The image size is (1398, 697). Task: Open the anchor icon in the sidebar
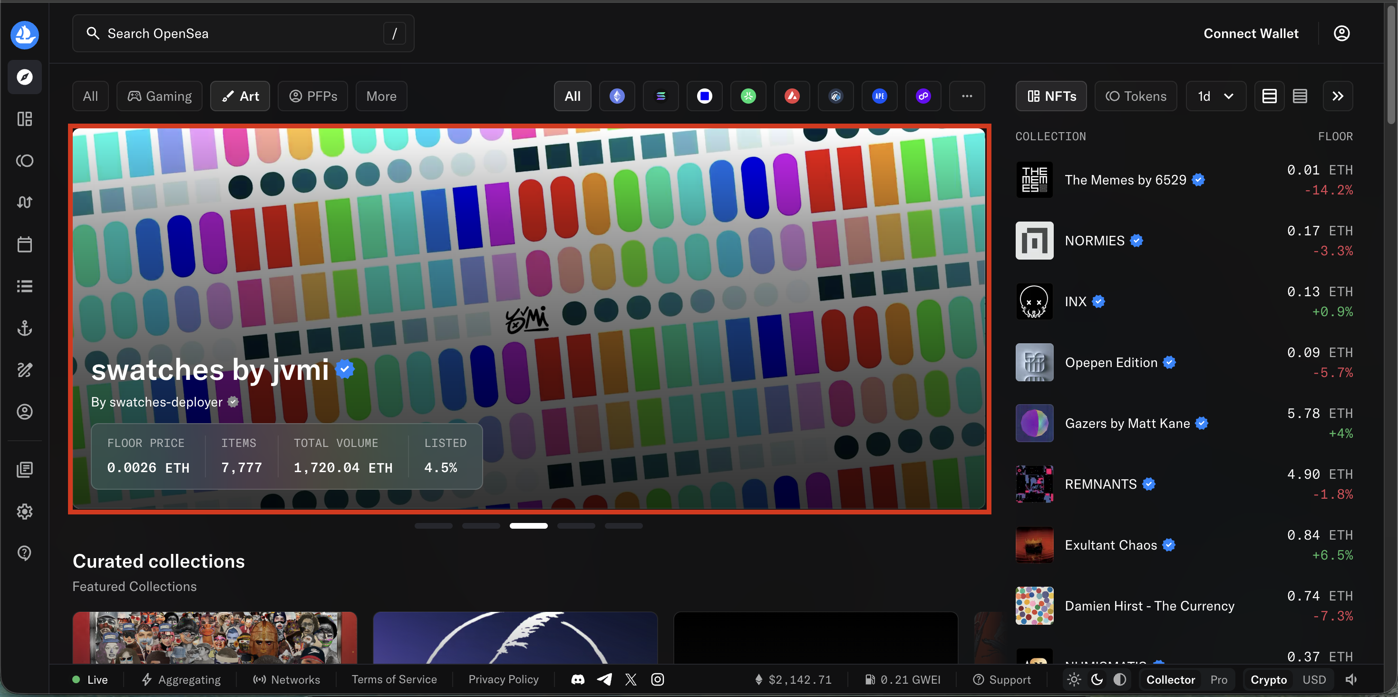(x=24, y=328)
